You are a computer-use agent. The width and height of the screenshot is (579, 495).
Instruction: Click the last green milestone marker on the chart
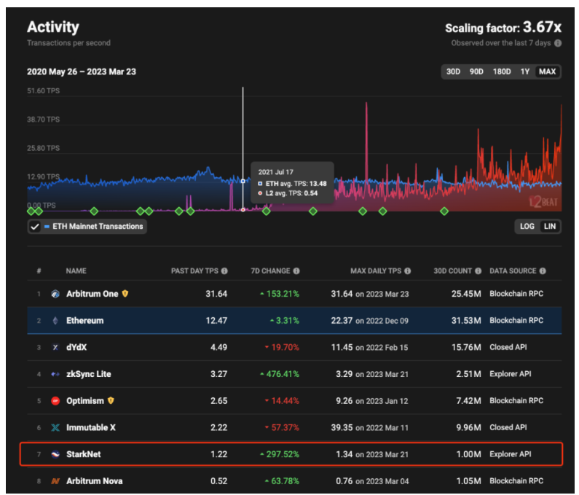(x=444, y=211)
